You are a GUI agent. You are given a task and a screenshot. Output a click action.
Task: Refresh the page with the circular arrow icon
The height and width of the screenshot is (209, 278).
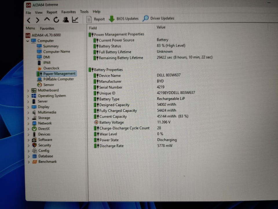56,19
